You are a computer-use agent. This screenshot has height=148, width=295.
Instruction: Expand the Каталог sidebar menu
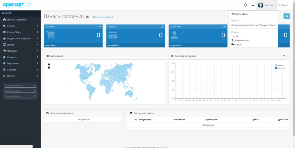coord(20,26)
